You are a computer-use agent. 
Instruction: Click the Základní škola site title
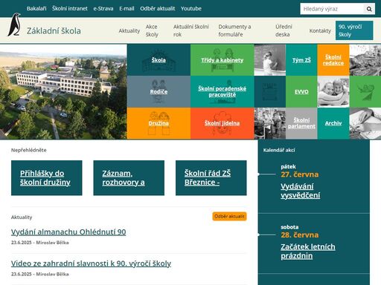[x=54, y=31]
